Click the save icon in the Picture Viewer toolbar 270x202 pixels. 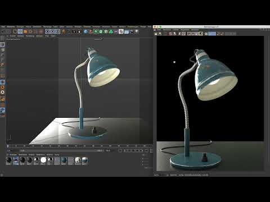160,34
